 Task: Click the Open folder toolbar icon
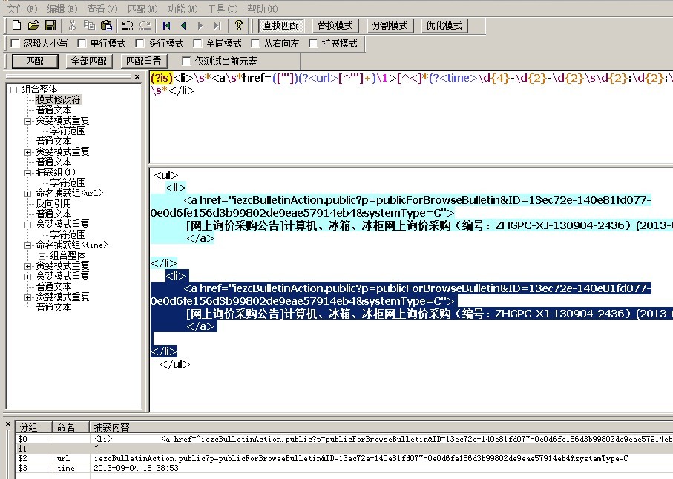[x=33, y=26]
